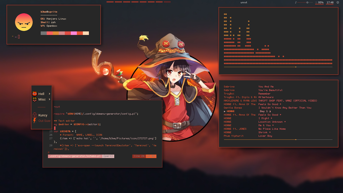The width and height of the screenshot is (343, 193).
Task: Click the music note volume icon
Action: [x=296, y=2]
